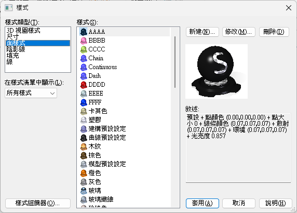The height and width of the screenshot is (213, 297).
Task: Click the 修改(M)... button
Action: tap(239, 32)
